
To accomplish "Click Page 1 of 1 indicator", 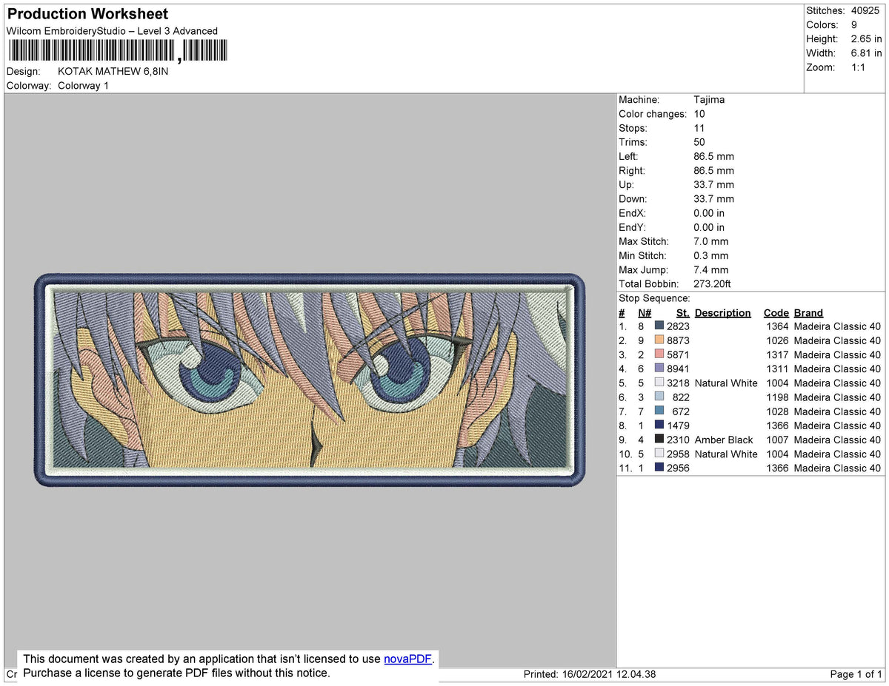I will point(853,674).
